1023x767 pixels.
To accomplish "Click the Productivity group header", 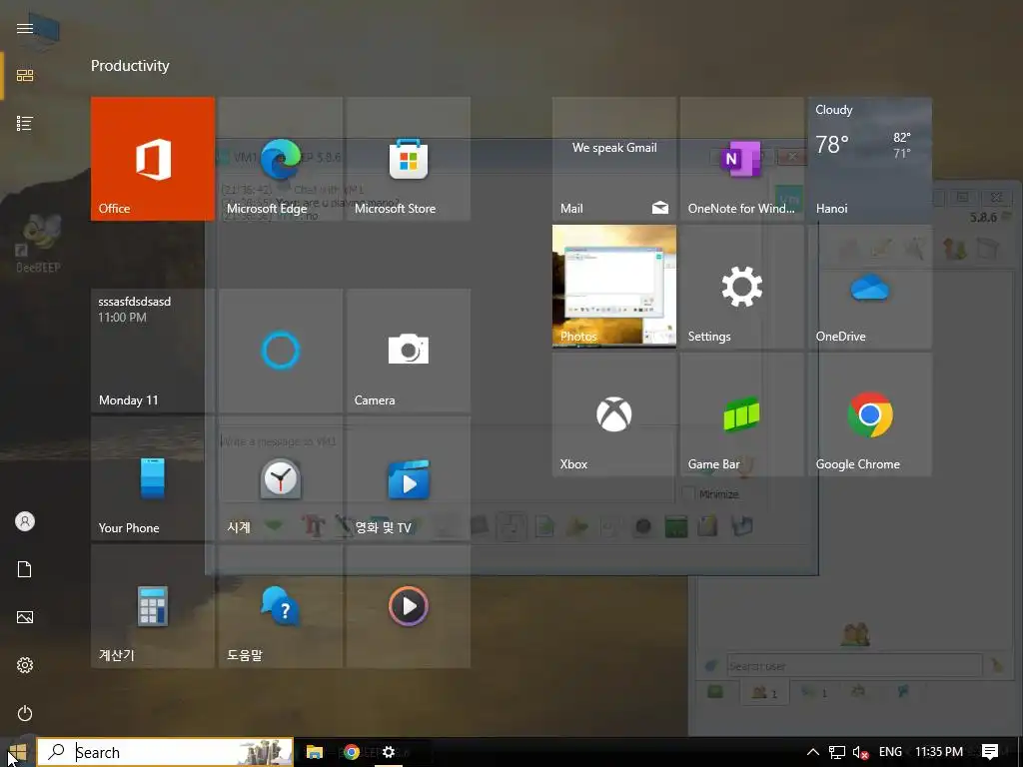I will tap(130, 66).
